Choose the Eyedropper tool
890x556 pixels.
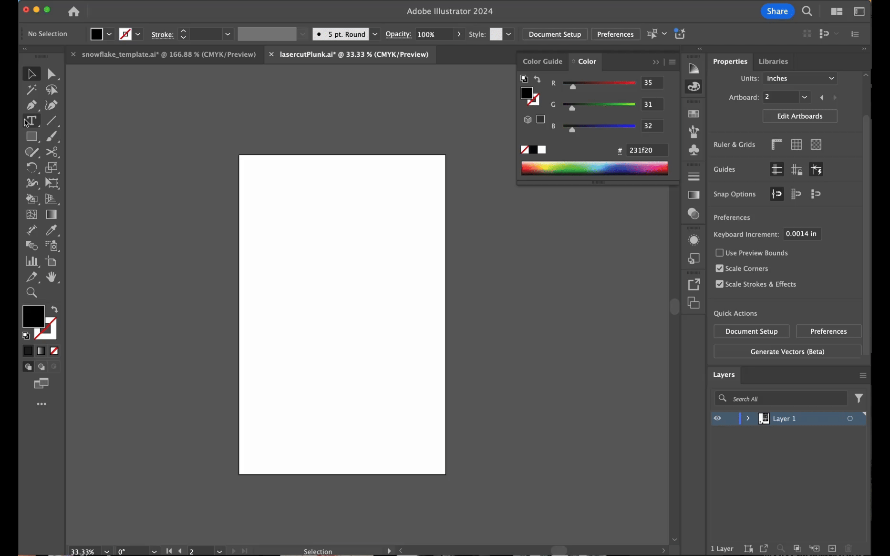[52, 230]
